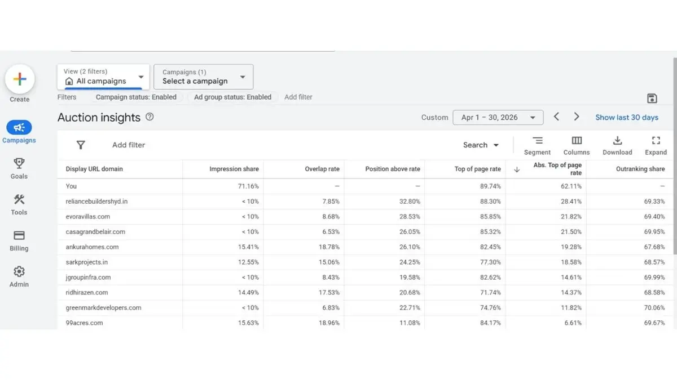
Task: Select the You row
Action: pos(365,186)
